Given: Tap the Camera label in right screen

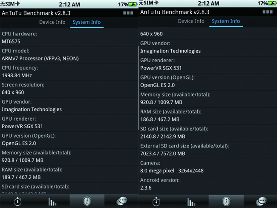Looking at the screenshot, I should [150, 163].
